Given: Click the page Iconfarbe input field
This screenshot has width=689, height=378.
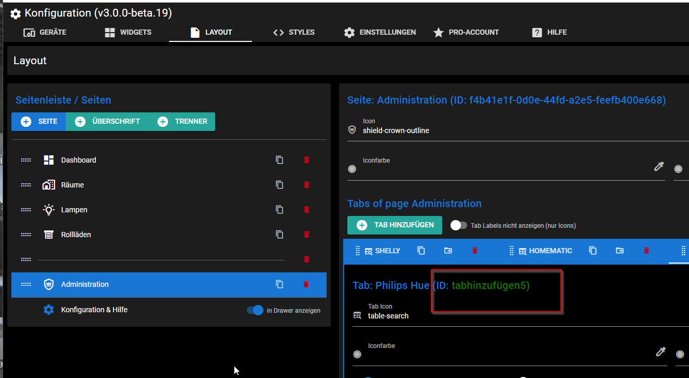Looking at the screenshot, I should tap(505, 169).
